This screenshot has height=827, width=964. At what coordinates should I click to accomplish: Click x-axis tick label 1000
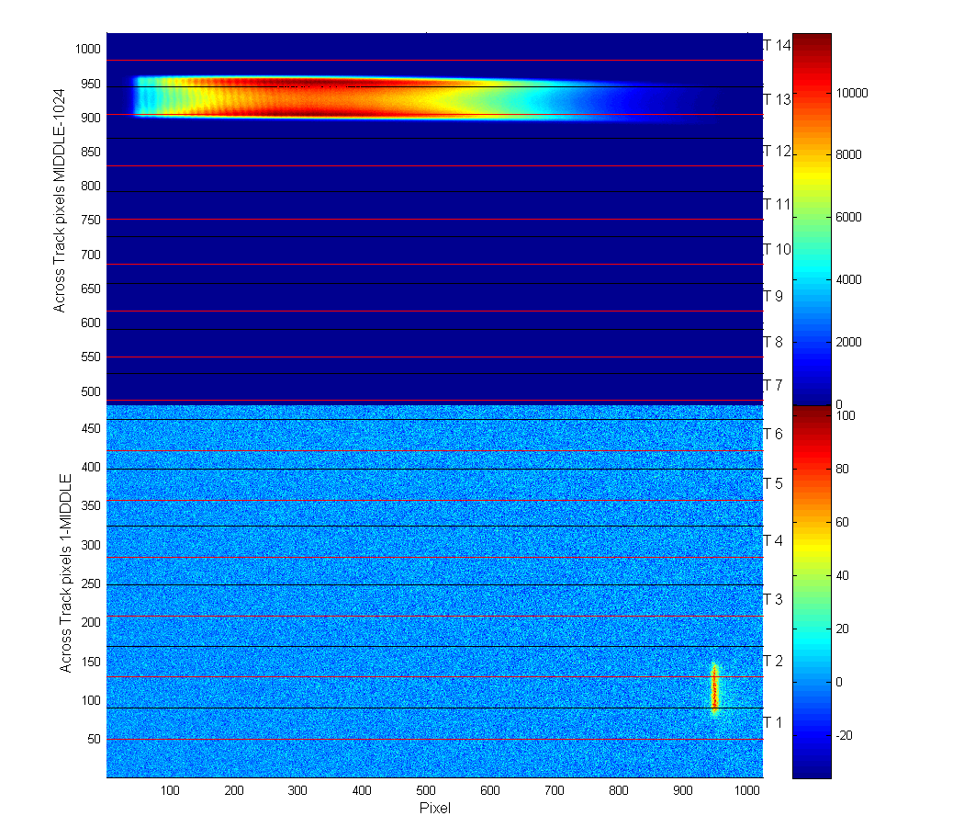tap(747, 790)
